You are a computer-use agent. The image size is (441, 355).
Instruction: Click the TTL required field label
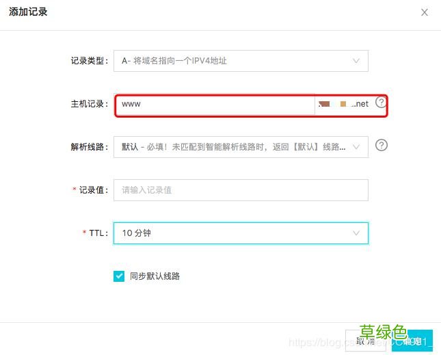coord(98,233)
